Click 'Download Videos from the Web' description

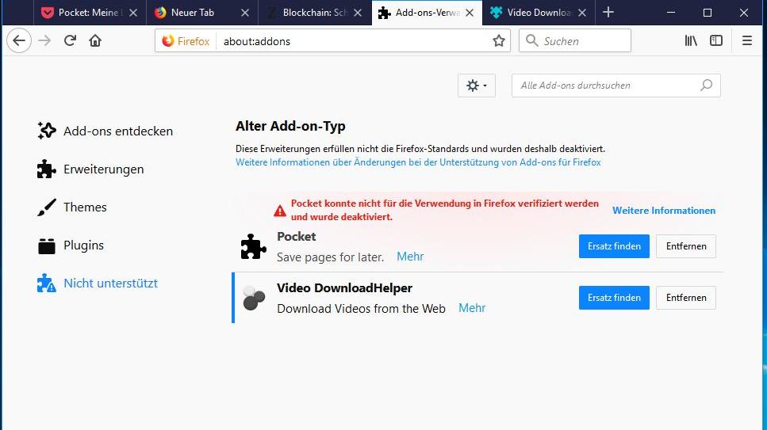(361, 309)
